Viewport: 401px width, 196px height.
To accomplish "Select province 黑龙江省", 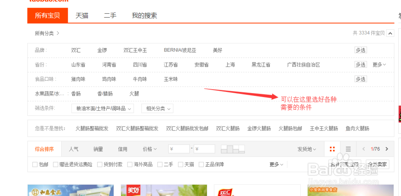I will (x=261, y=65).
